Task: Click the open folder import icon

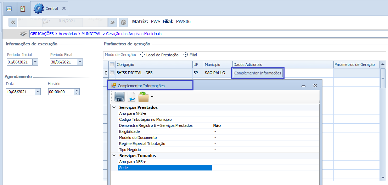Action: click(144, 97)
